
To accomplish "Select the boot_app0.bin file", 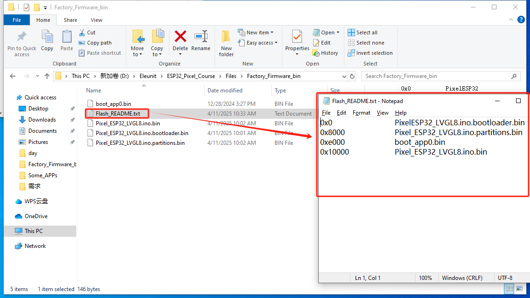I will [113, 104].
